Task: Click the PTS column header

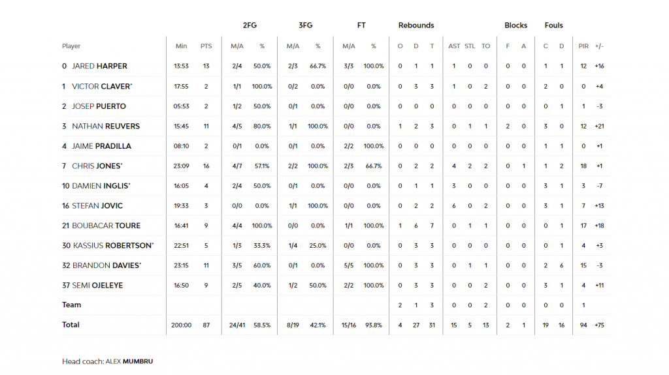Action: [x=206, y=46]
